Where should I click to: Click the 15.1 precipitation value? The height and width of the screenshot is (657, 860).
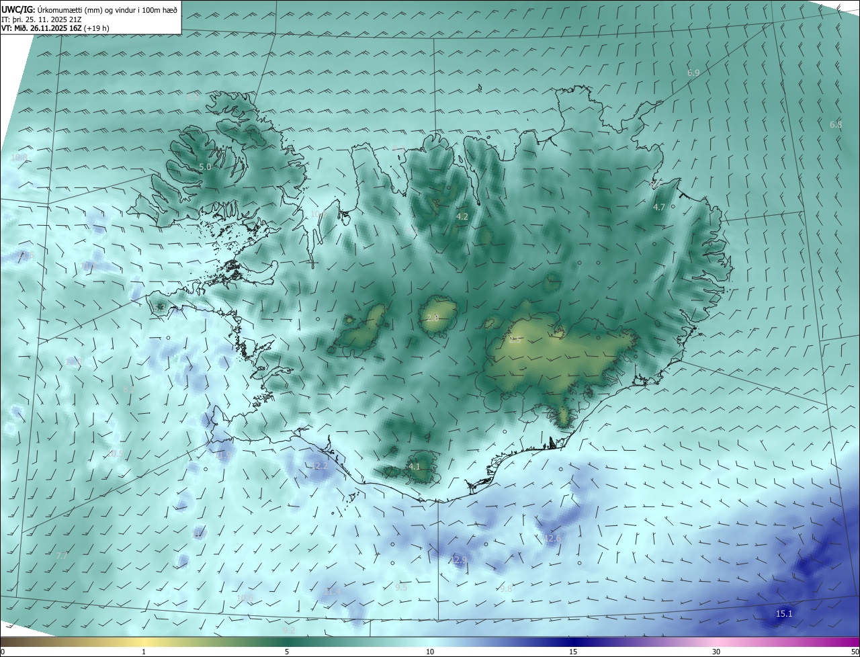click(784, 614)
